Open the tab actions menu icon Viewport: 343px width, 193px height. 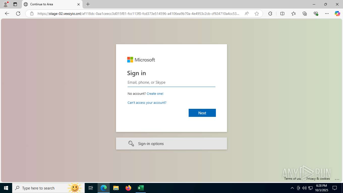(15, 4)
